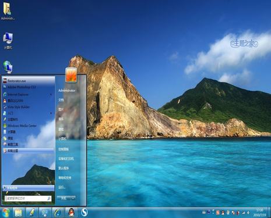The image size is (271, 218).
Task: Show 所有程序 (All Programs) list
Action: [29, 188]
